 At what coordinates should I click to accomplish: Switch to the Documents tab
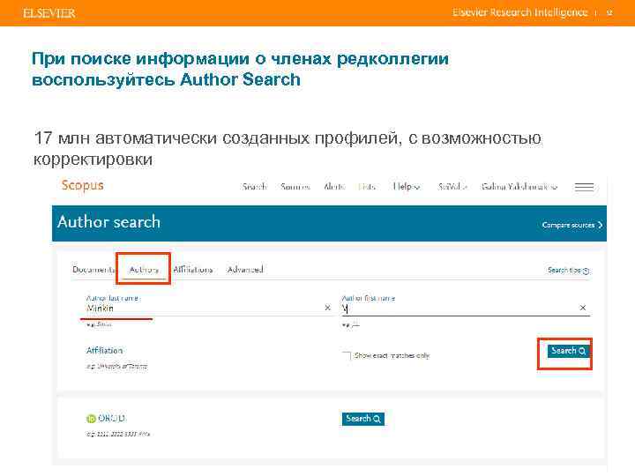pos(93,270)
